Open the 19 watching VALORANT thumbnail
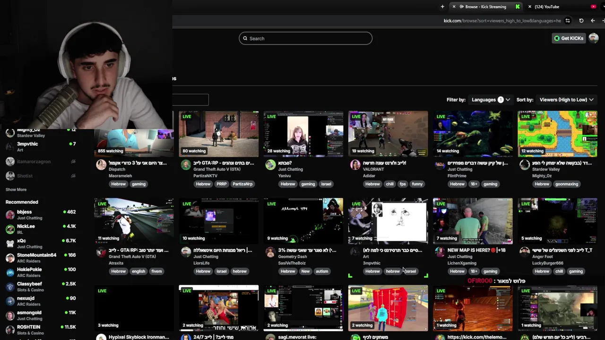 [x=388, y=134]
